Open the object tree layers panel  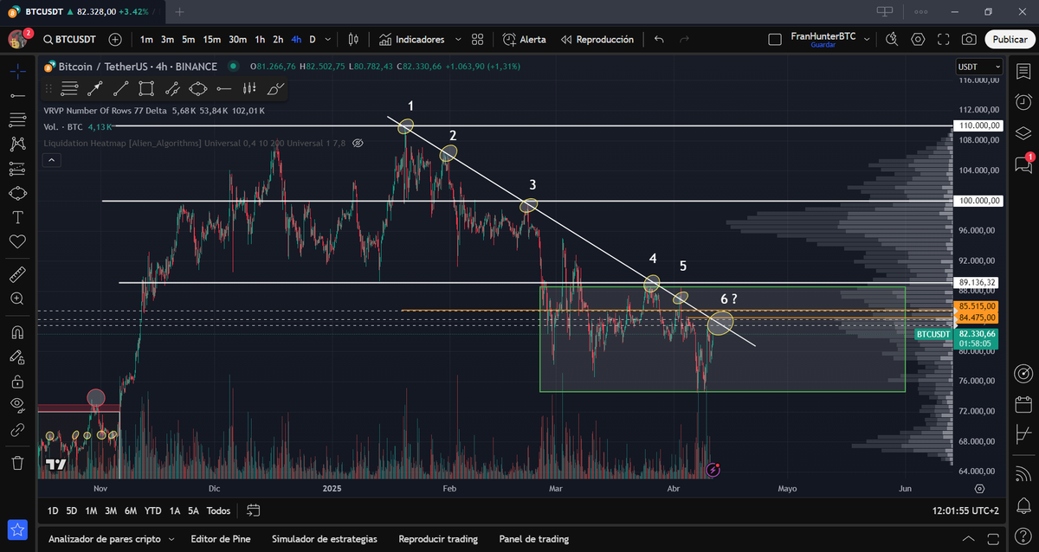point(1023,133)
